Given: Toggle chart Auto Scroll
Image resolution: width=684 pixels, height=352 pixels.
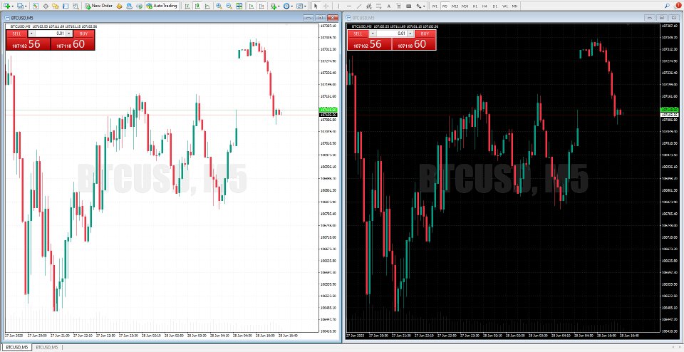Looking at the screenshot, I should [x=252, y=6].
